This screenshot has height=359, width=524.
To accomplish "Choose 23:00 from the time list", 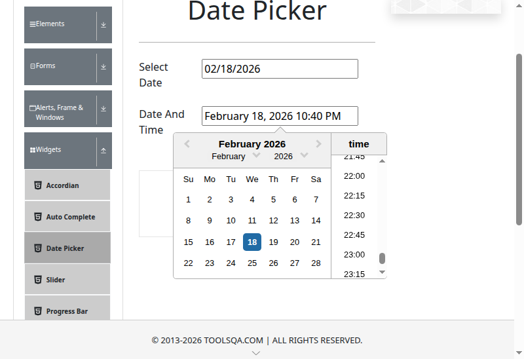I will click(354, 254).
